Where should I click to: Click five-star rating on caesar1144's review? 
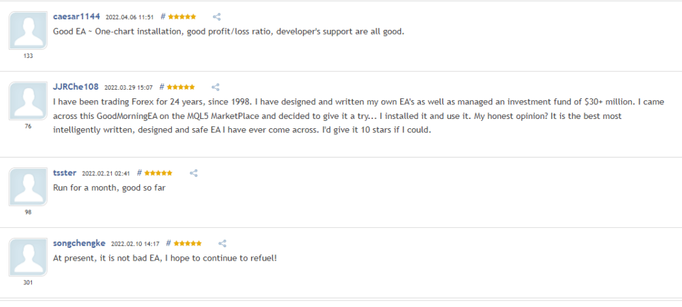[x=182, y=17]
